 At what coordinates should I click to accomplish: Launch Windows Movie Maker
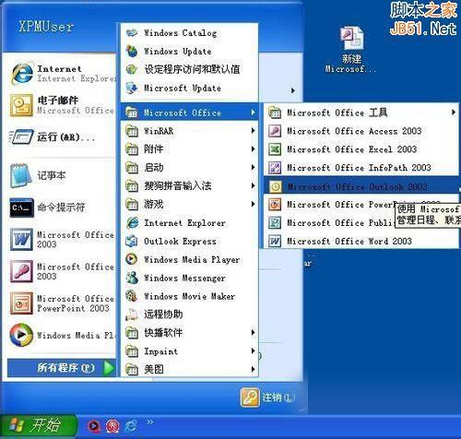(189, 296)
